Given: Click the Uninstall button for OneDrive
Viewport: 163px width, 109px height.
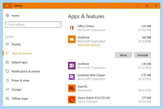Looking at the screenshot, I should [142, 55].
